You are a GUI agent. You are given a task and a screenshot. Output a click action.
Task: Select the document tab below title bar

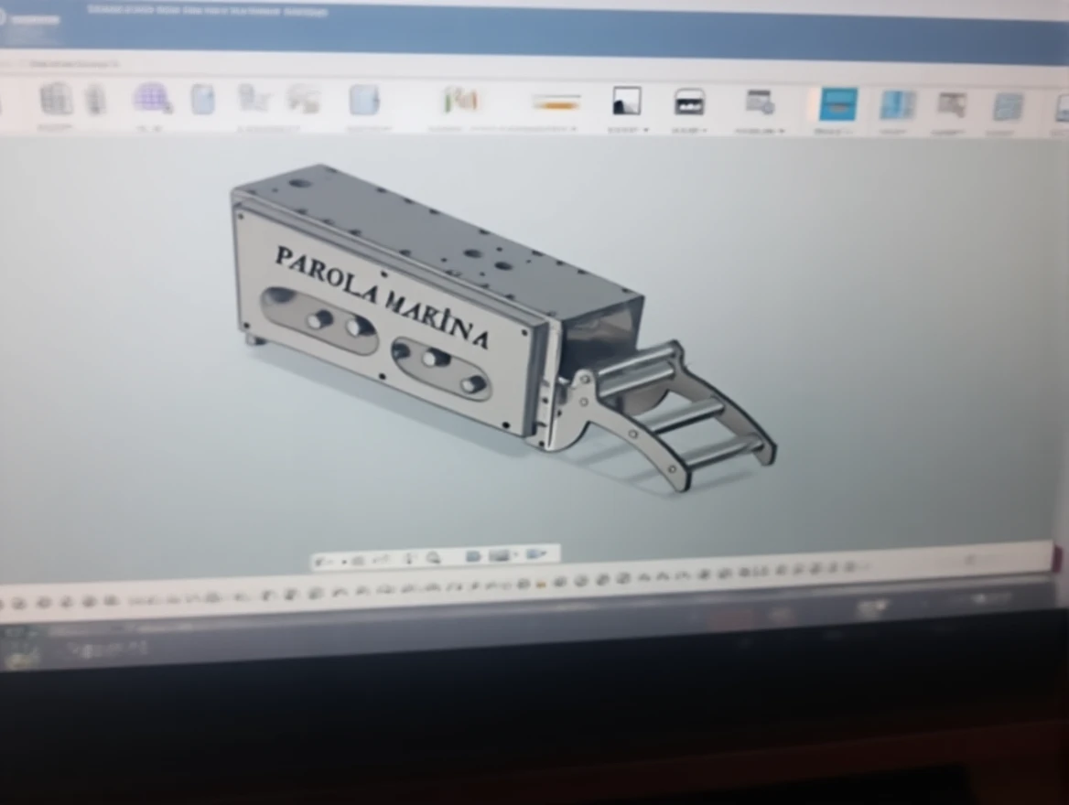click(x=73, y=64)
